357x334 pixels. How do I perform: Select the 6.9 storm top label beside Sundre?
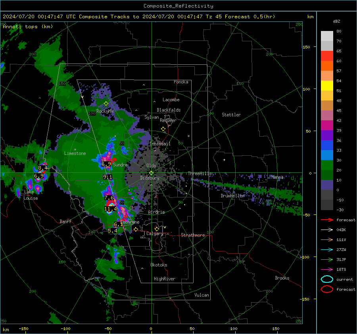106,164
